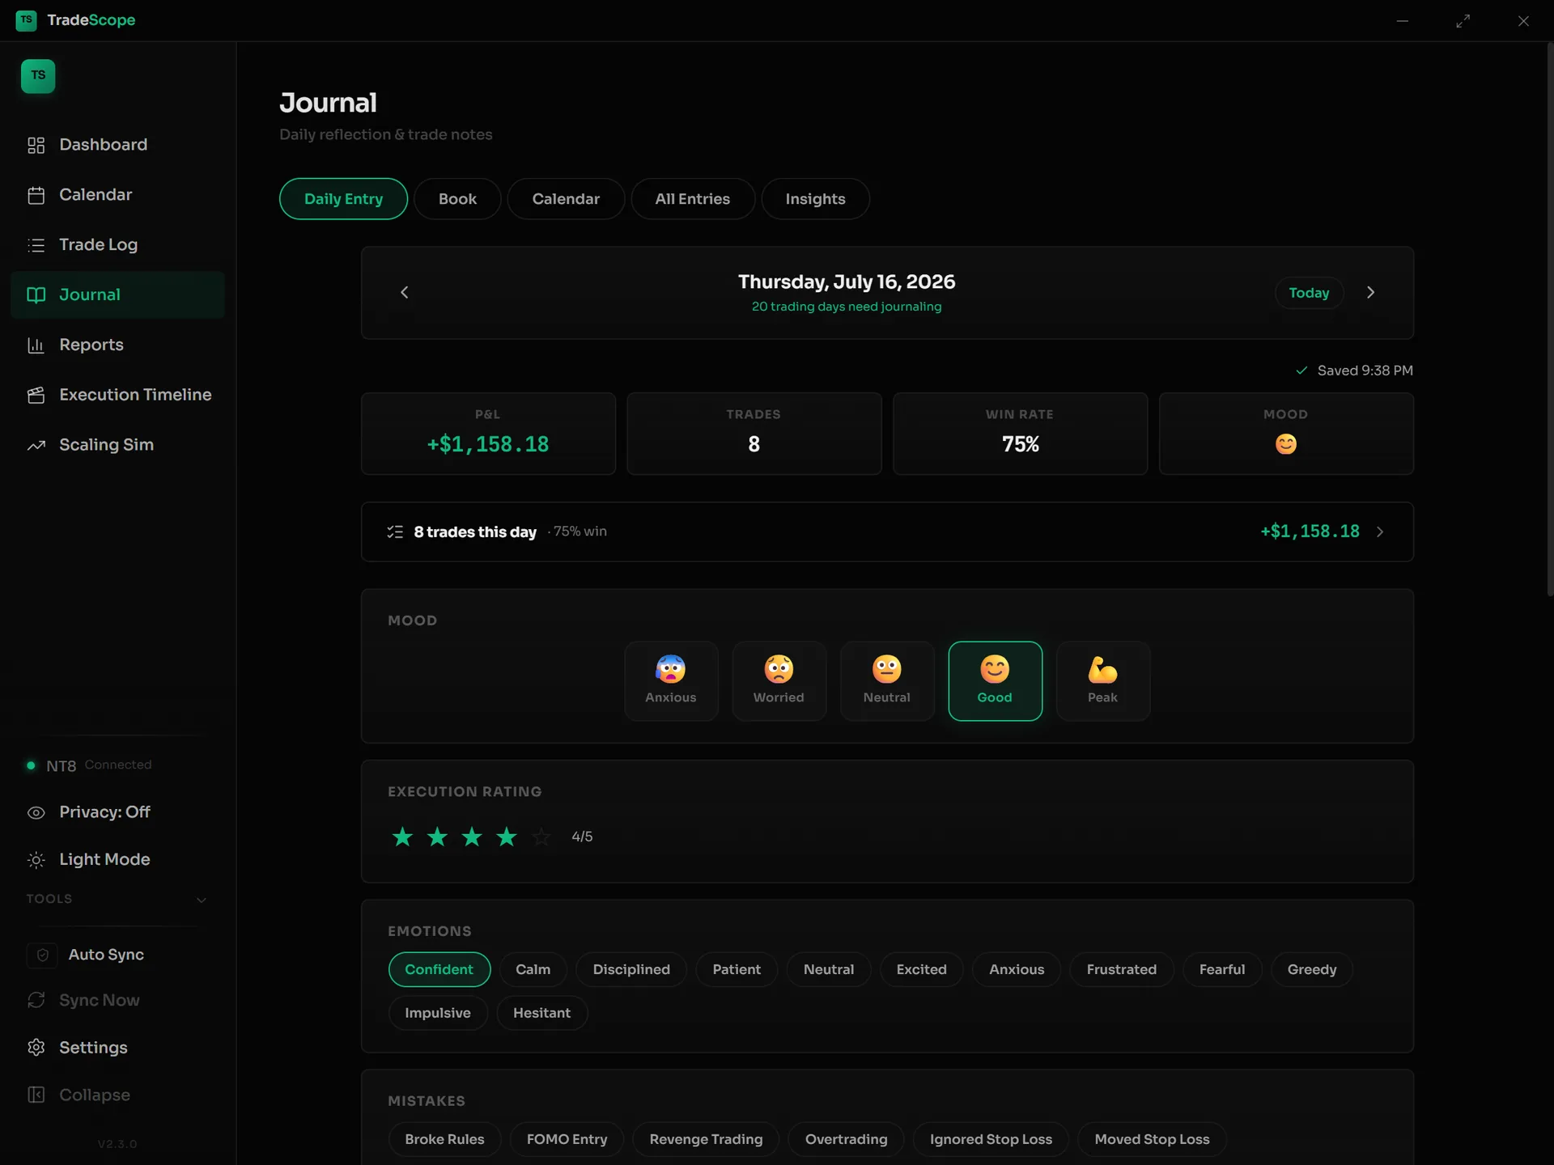Toggle the Impulsive emotion tag
The image size is (1554, 1165).
(438, 1013)
